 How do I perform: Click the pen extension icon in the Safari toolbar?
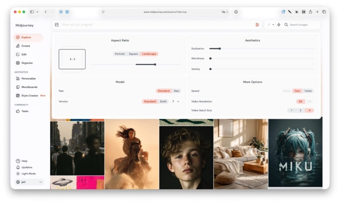(290, 12)
